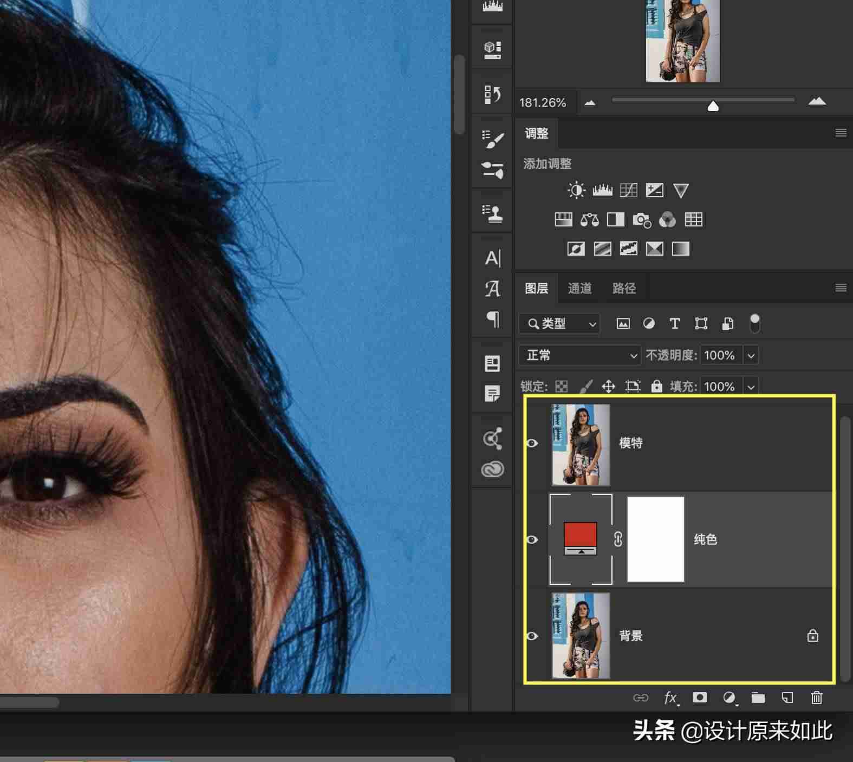Open the 类型 layer filter dropdown
This screenshot has width=853, height=762.
pyautogui.click(x=559, y=324)
